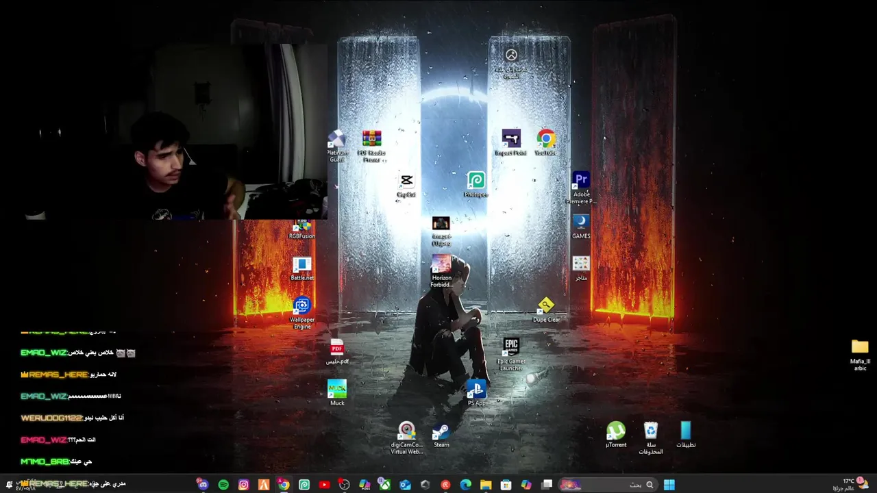Open Instagram from the taskbar
Image resolution: width=877 pixels, height=493 pixels.
click(x=243, y=484)
